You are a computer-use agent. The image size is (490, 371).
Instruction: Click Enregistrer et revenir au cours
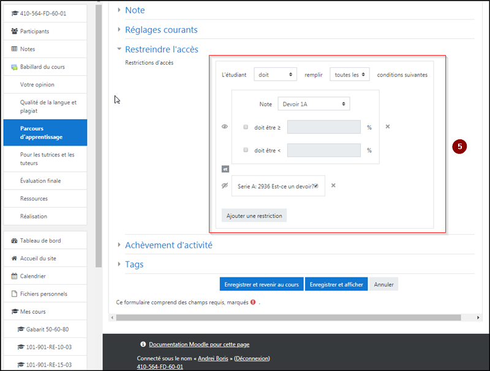point(262,284)
